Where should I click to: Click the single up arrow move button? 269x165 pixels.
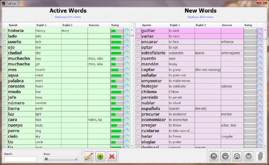pyautogui.click(x=213, y=156)
